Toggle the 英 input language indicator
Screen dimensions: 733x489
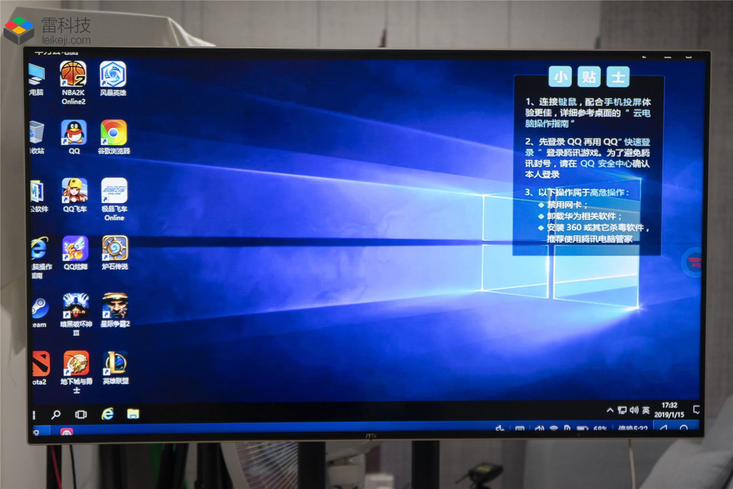click(x=646, y=410)
